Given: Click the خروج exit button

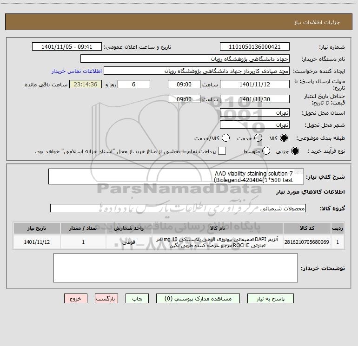Looking at the screenshot, I should pyautogui.click(x=76, y=299).
